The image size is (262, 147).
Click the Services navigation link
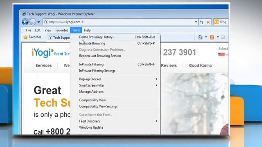[44, 65]
